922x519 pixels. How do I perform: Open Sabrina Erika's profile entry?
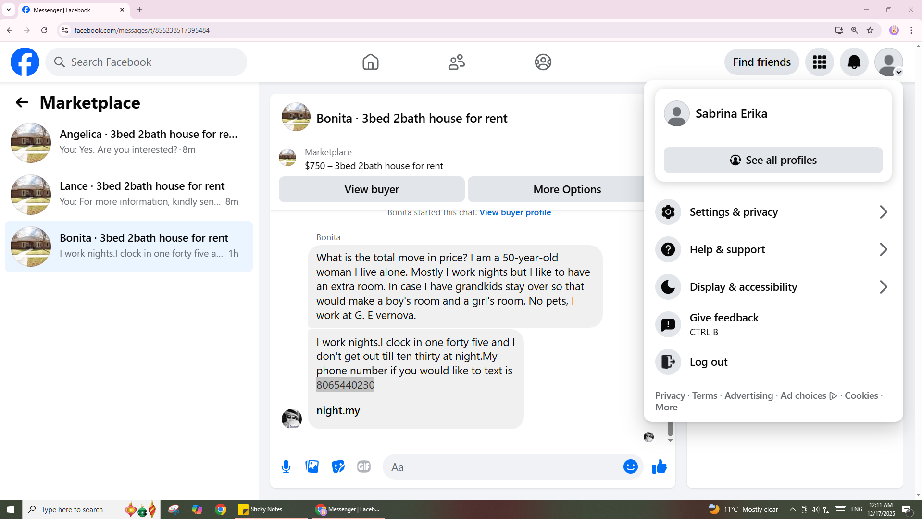click(773, 113)
